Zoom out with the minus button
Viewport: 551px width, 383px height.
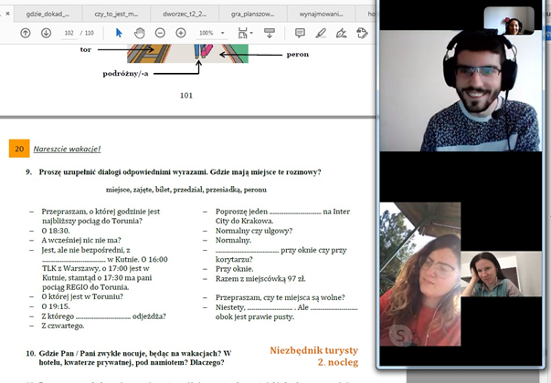(x=161, y=33)
